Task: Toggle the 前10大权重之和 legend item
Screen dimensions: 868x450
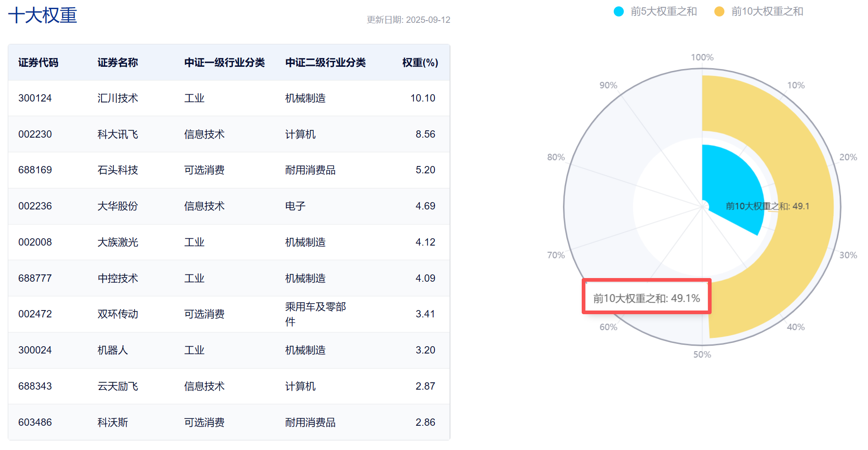Action: tap(759, 11)
